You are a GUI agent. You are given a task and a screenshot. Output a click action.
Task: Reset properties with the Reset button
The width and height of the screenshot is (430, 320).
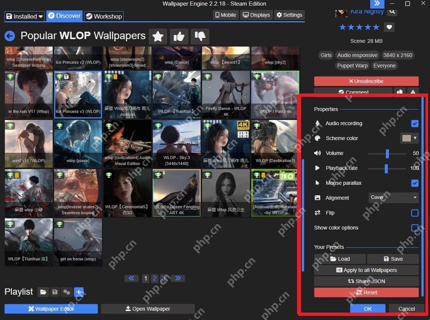coord(366,292)
